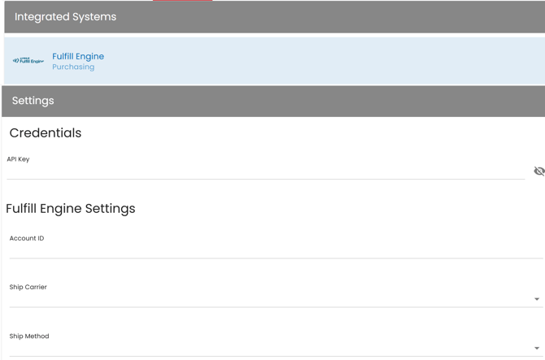
Task: Click the Ship Carrier select field
Action: tap(268, 299)
